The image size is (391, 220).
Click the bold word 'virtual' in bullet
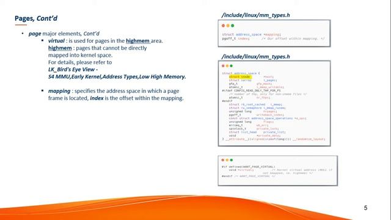point(56,41)
